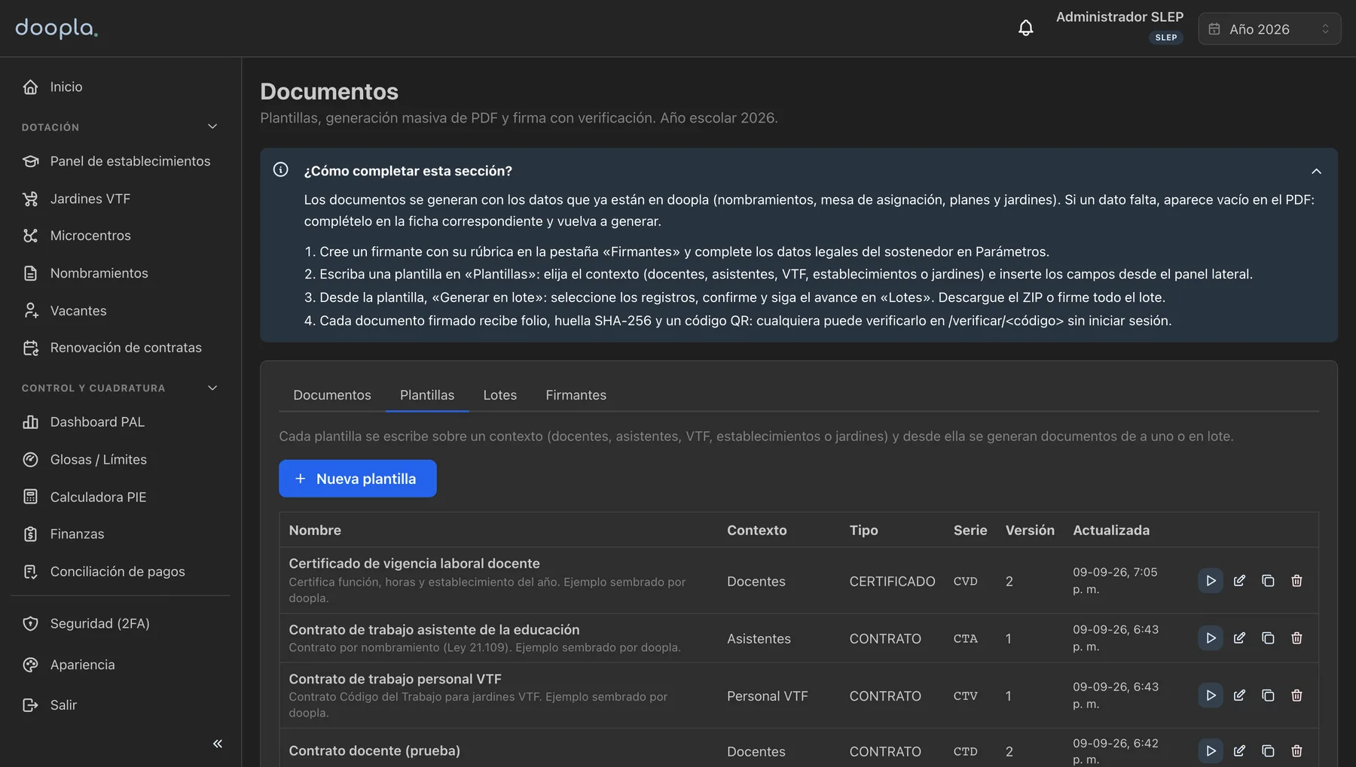The height and width of the screenshot is (767, 1356).
Task: Open the Microcentros page
Action: [x=121, y=236]
